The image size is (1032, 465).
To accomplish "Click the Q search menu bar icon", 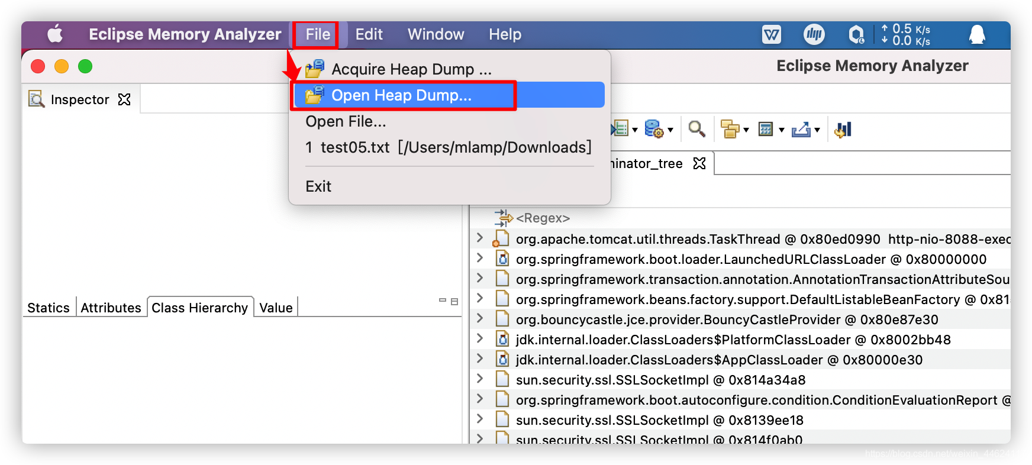I will pos(856,34).
